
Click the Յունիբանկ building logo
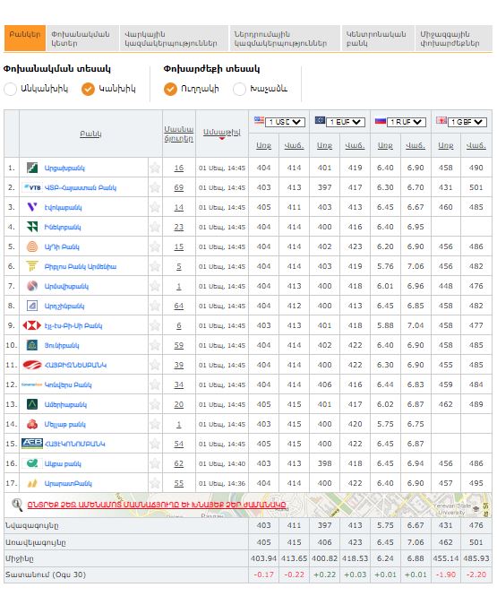pyautogui.click(x=32, y=345)
